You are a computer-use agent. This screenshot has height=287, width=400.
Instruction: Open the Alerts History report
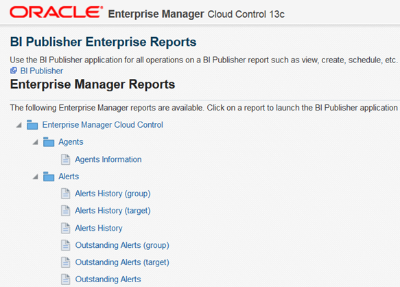click(99, 228)
